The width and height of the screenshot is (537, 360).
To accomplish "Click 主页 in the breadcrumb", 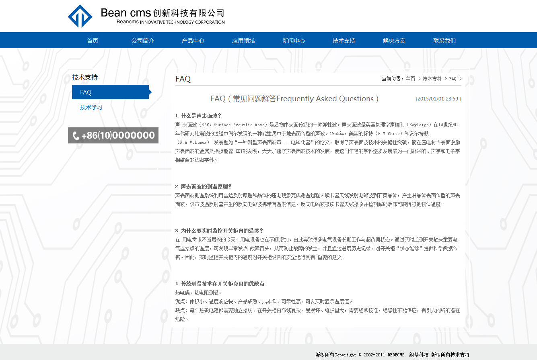I will pos(410,79).
